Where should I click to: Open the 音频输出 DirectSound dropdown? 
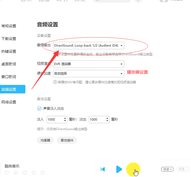[88, 46]
